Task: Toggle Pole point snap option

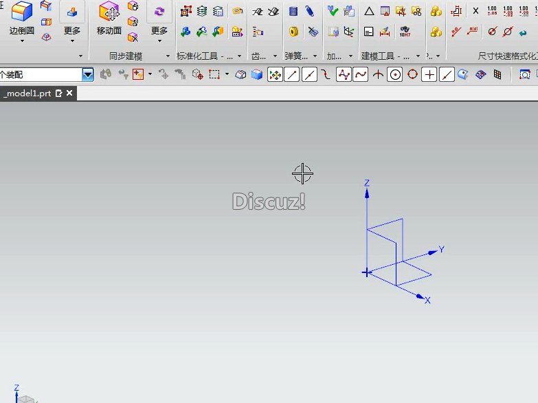Action: tap(344, 74)
